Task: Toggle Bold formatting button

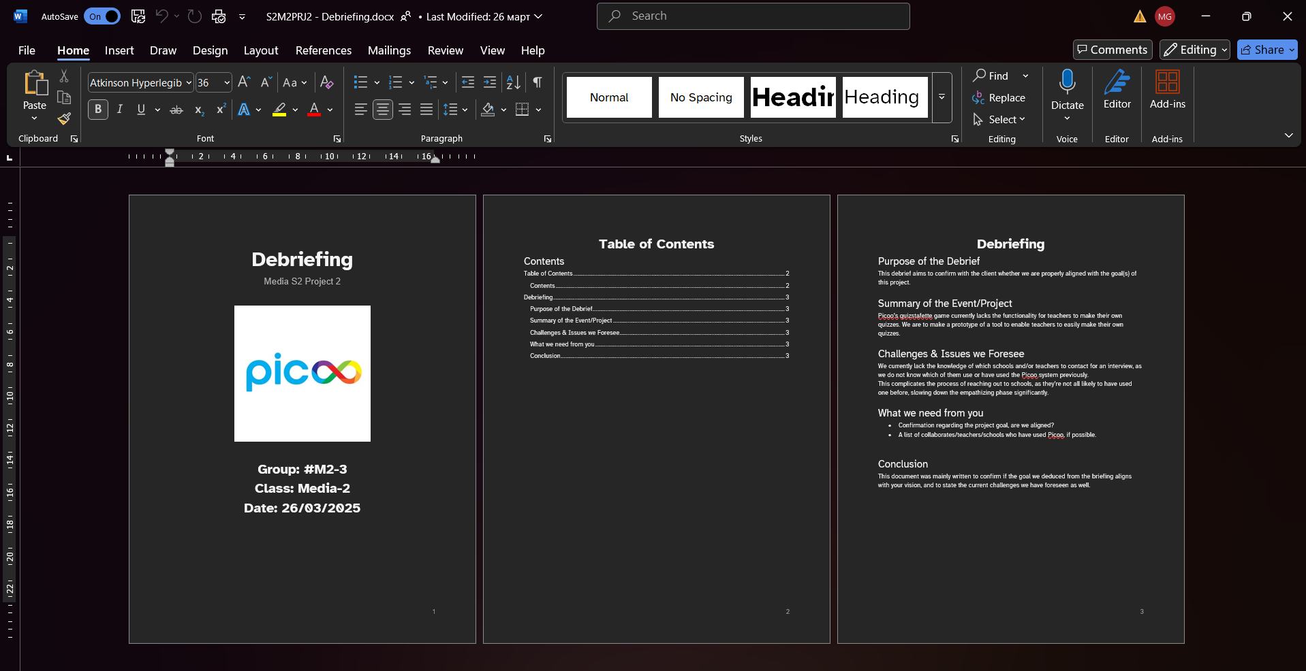Action: coord(98,110)
